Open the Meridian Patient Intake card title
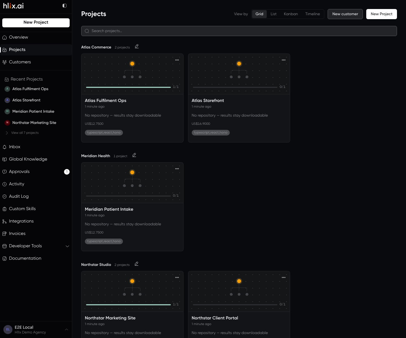 (109, 209)
